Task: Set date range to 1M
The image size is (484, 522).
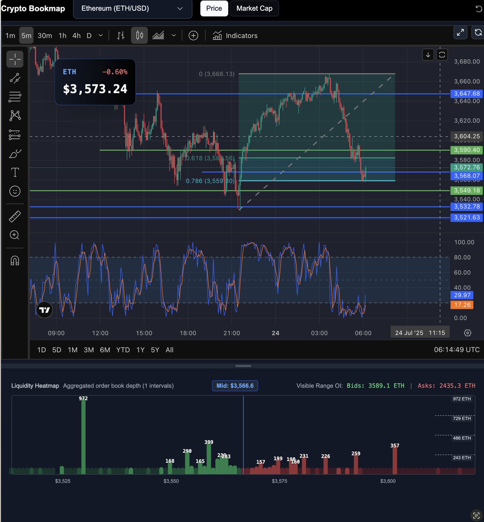Action: [x=72, y=350]
